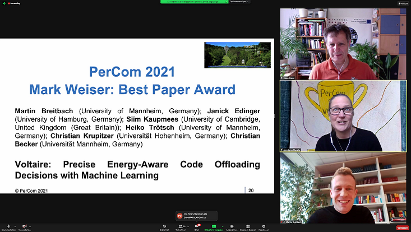
Task: Click the '© PerCom 2021' footer text
Action: coord(31,191)
